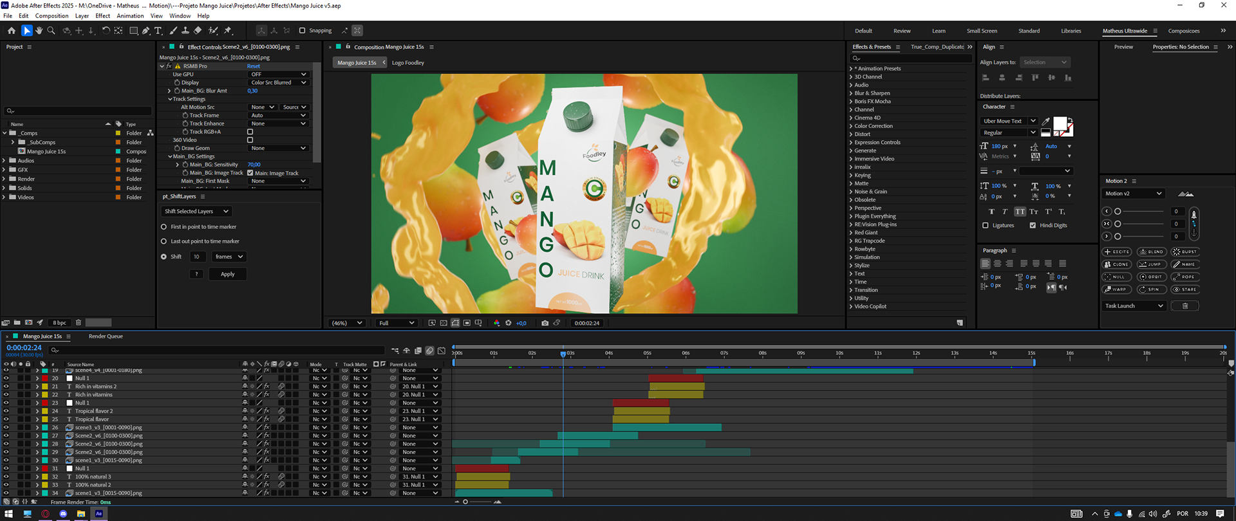Click the delete trash icon in the Project panel

(79, 322)
